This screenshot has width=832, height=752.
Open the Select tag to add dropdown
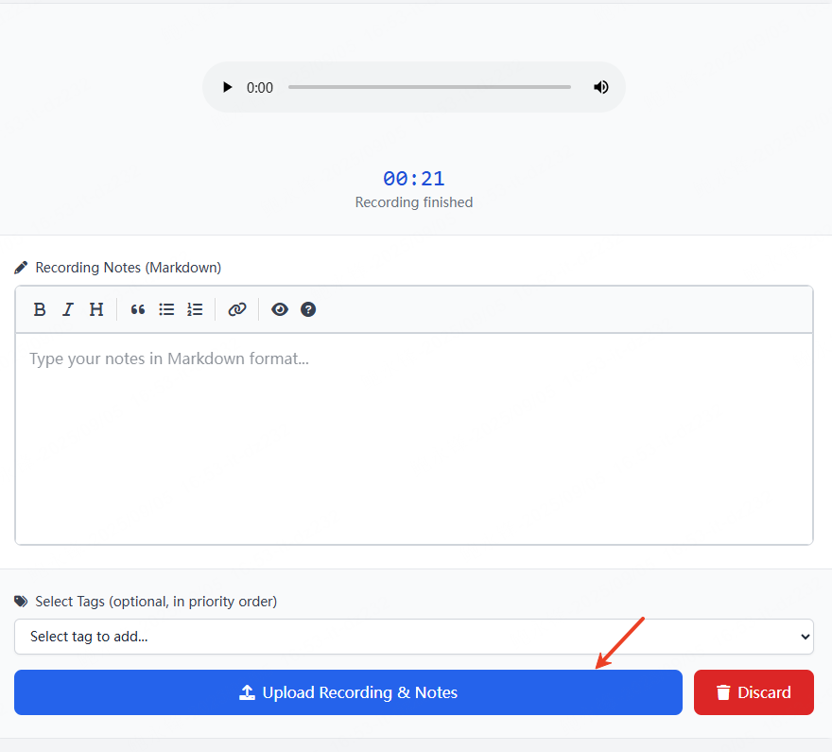click(414, 637)
